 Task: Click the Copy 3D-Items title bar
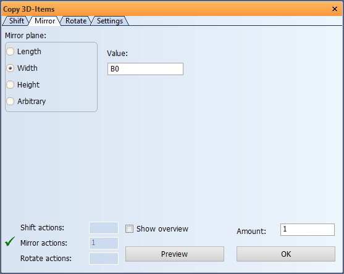(167, 9)
